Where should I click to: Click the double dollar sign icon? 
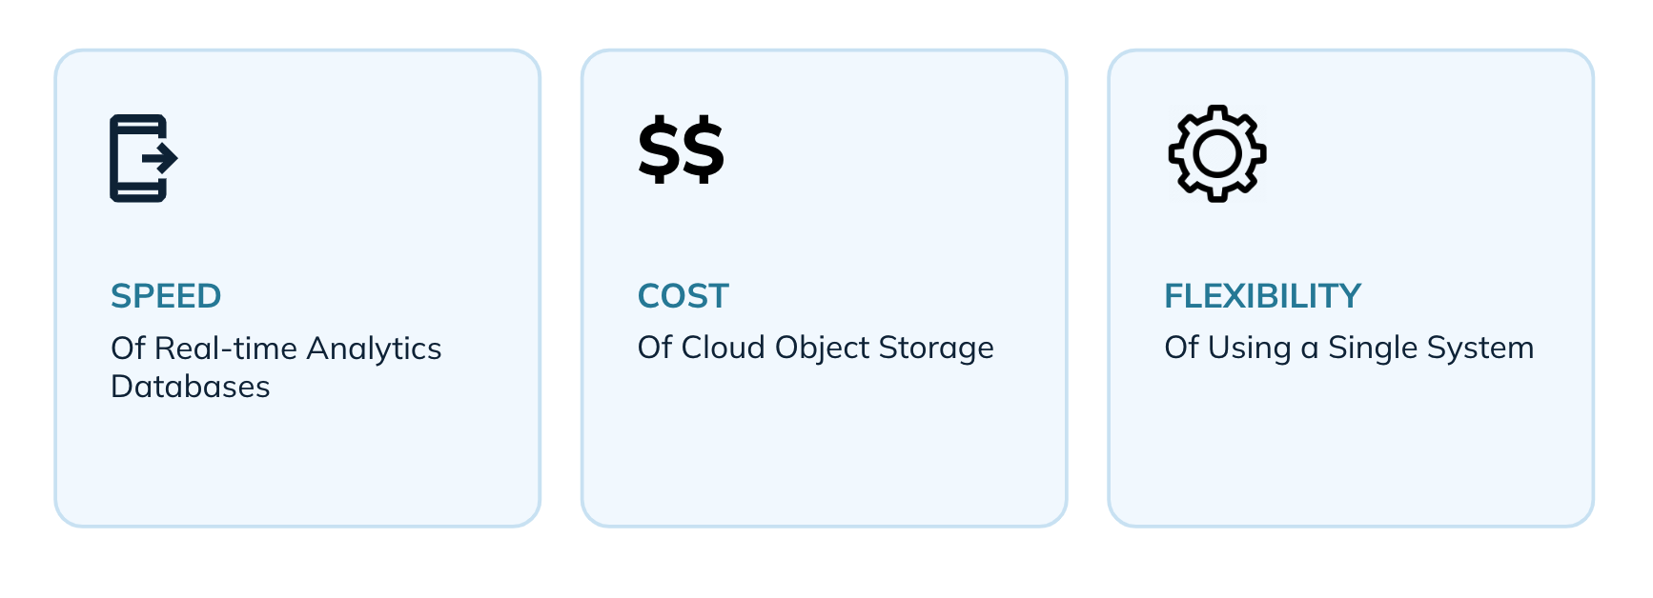pos(682,149)
